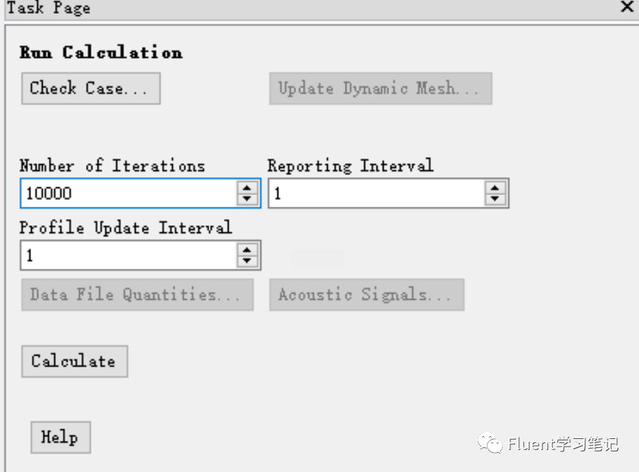639x472 pixels.
Task: Click the Number of Iterations label
Action: point(112,165)
